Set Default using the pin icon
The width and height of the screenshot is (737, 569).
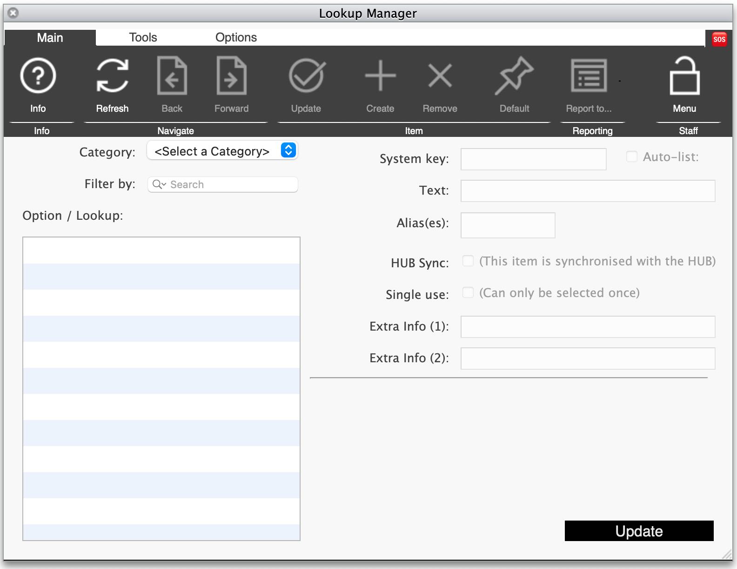coord(514,75)
